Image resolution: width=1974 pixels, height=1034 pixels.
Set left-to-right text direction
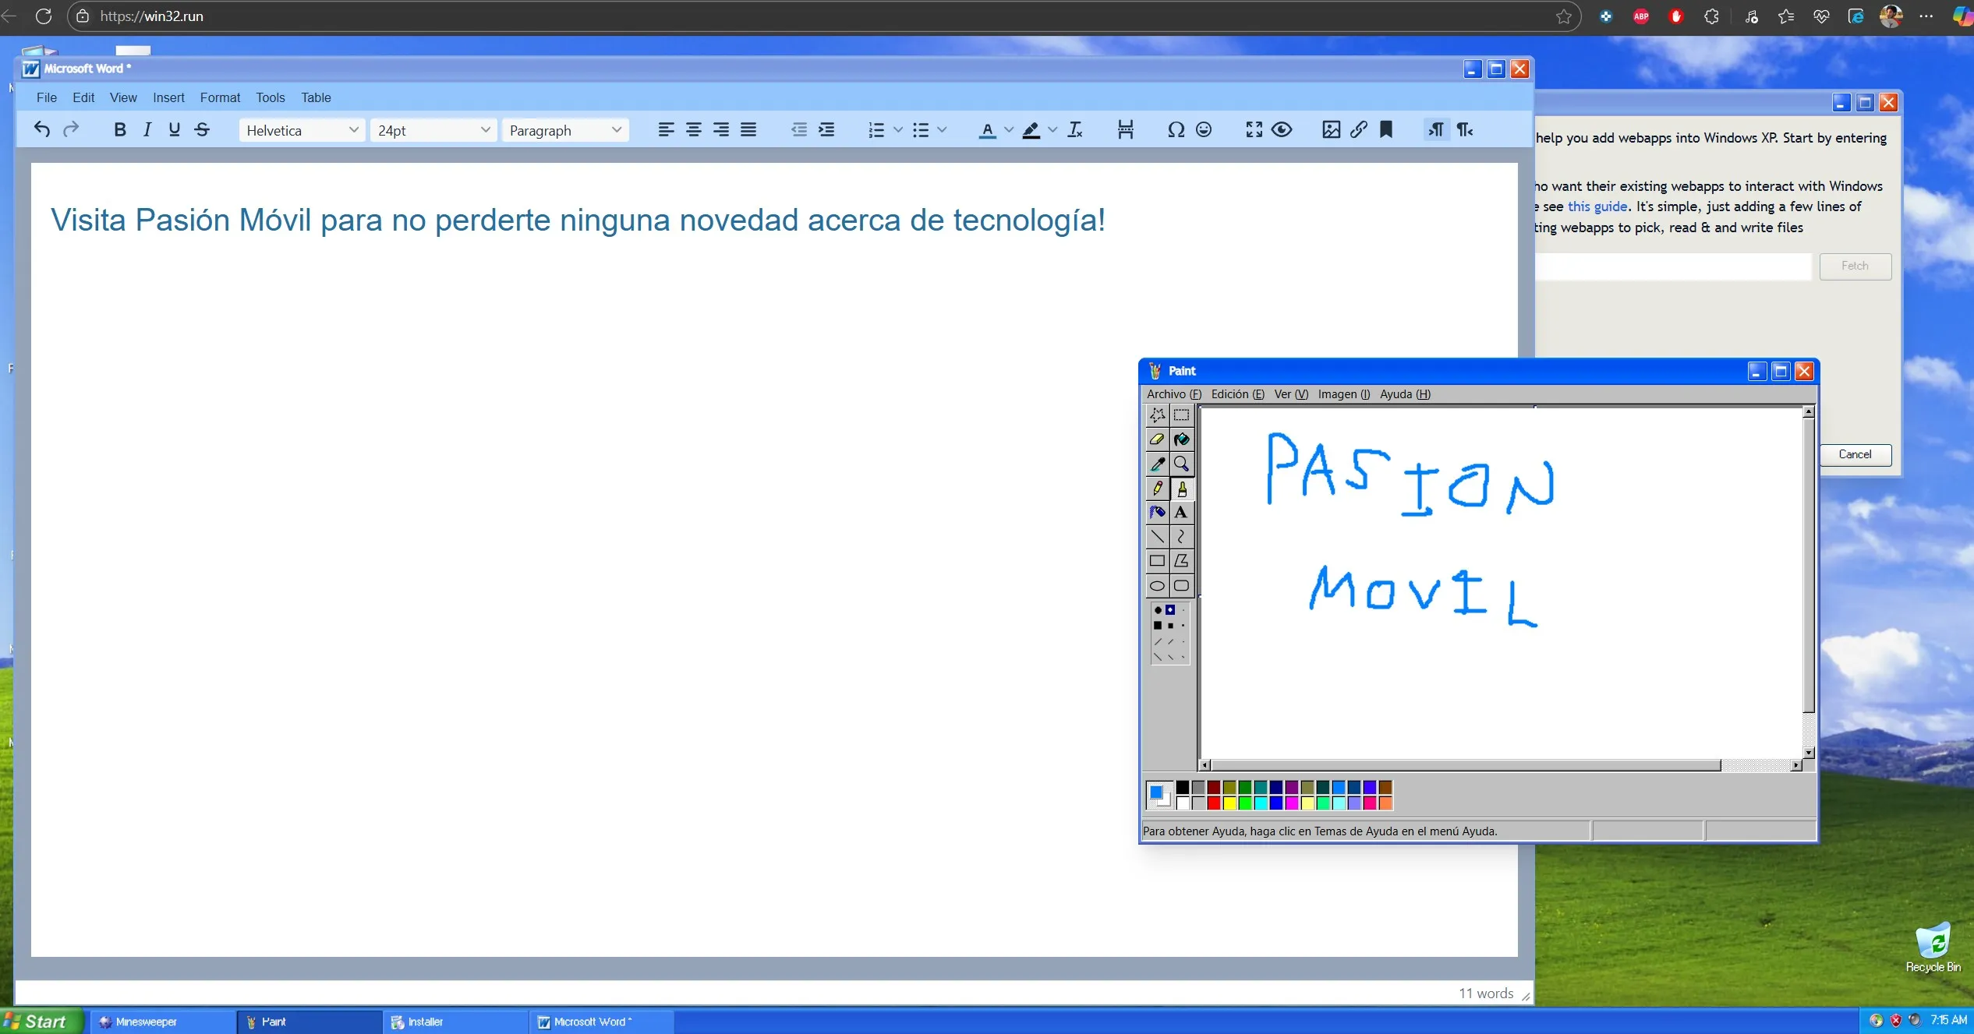click(1436, 129)
